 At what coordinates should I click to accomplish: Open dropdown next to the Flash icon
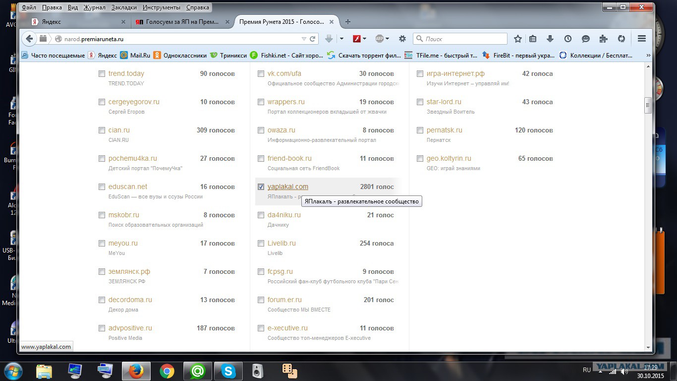pos(364,39)
